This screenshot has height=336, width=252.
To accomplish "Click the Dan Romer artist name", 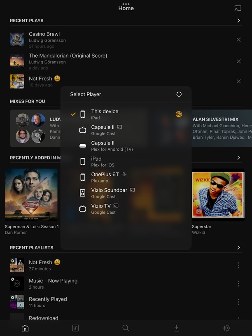I will 16,233.
